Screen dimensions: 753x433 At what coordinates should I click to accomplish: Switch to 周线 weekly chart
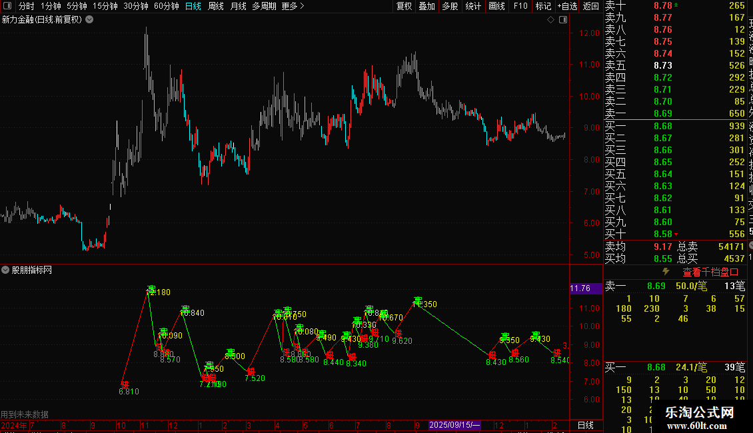(x=216, y=6)
